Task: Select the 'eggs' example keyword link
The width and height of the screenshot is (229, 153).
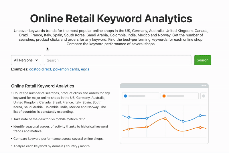Action: pos(86,69)
